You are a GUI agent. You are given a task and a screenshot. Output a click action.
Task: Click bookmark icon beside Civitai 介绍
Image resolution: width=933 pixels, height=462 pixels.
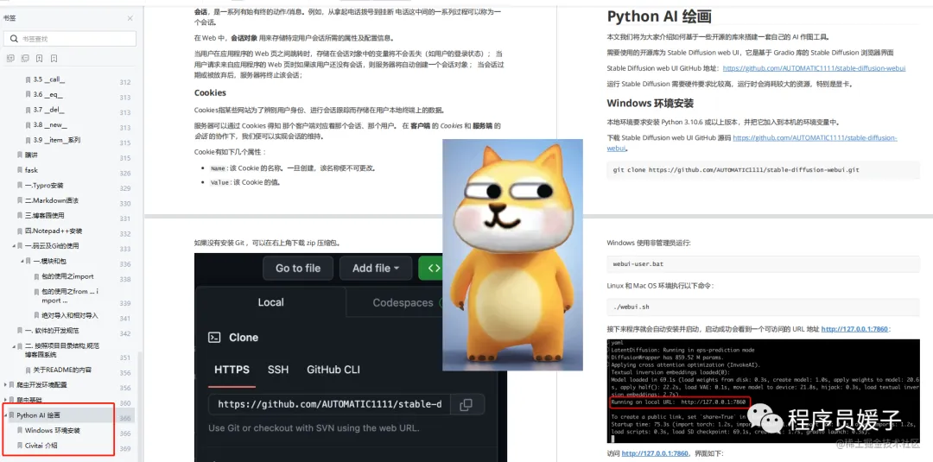pos(20,446)
